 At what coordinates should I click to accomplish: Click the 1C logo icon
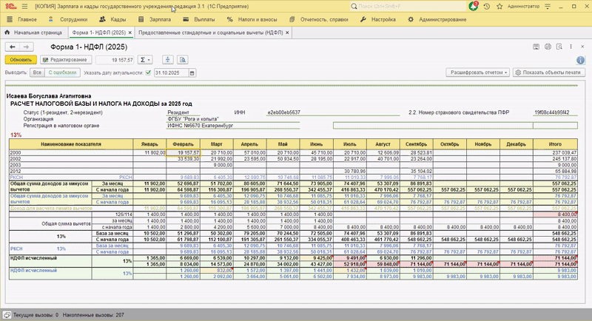point(10,7)
